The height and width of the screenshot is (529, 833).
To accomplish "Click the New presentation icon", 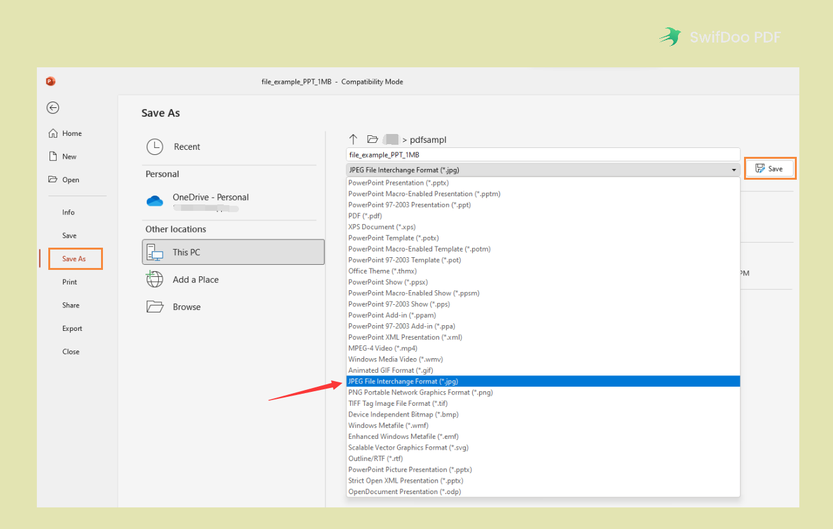I will (x=54, y=156).
